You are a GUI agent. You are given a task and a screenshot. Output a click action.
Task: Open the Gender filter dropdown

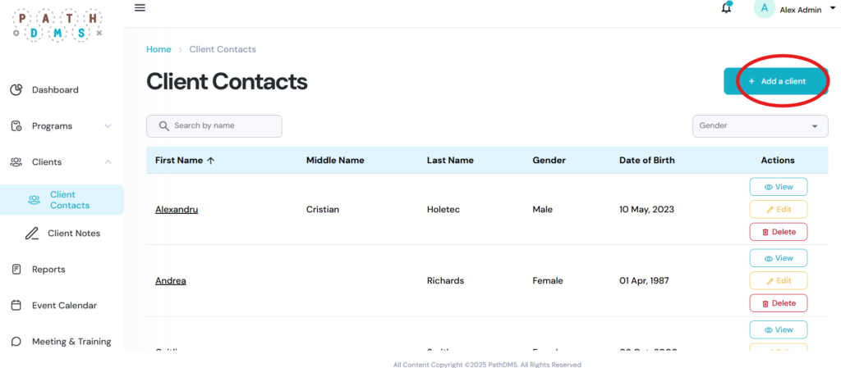click(x=760, y=126)
